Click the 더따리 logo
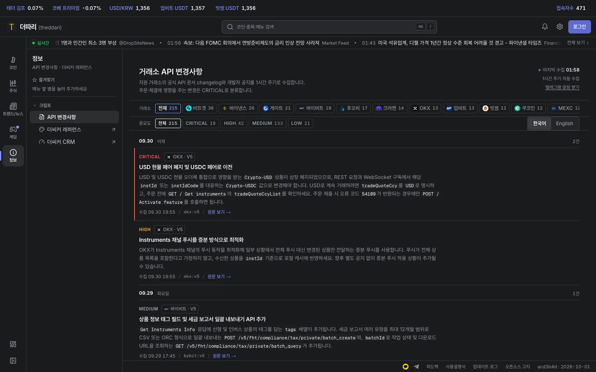This screenshot has height=372, width=596. point(35,27)
